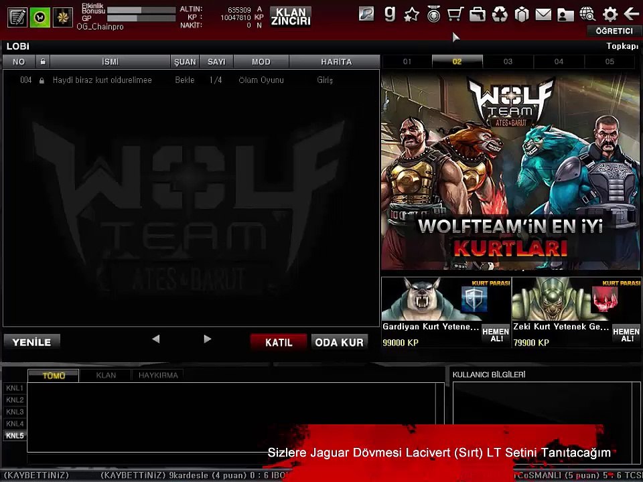
Task: Switch to banner tab 03
Action: (508, 62)
